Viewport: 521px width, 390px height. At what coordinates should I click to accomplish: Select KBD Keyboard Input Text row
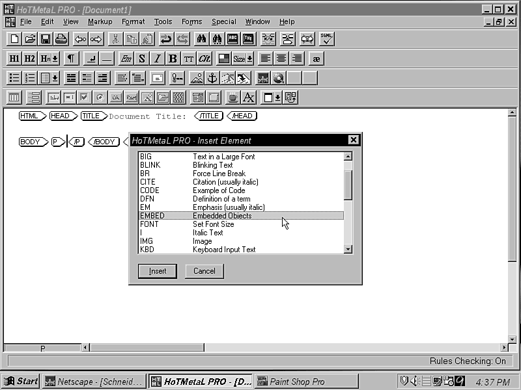click(x=241, y=250)
